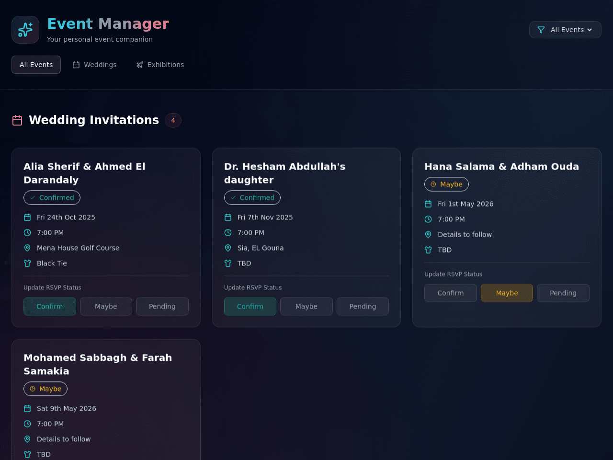Click the Wedding Invitations heading

tap(94, 120)
